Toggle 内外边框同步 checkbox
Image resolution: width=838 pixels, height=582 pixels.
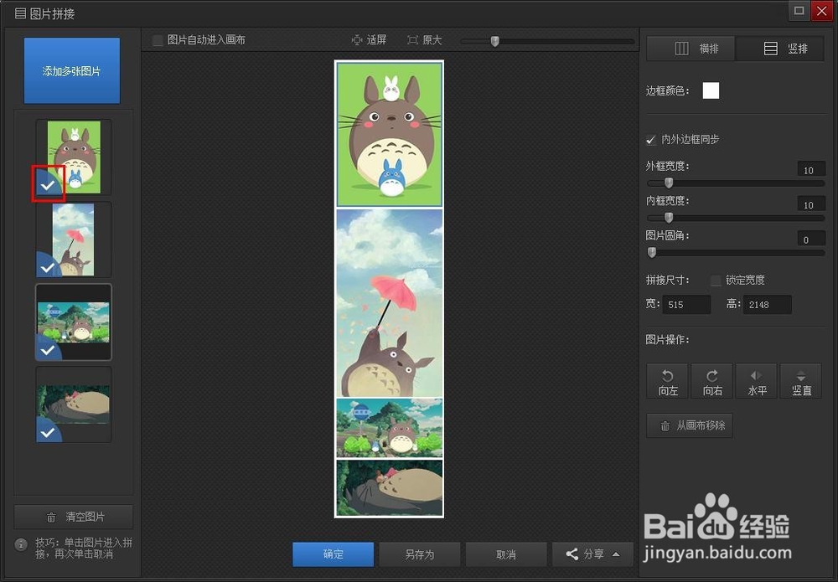coord(651,140)
